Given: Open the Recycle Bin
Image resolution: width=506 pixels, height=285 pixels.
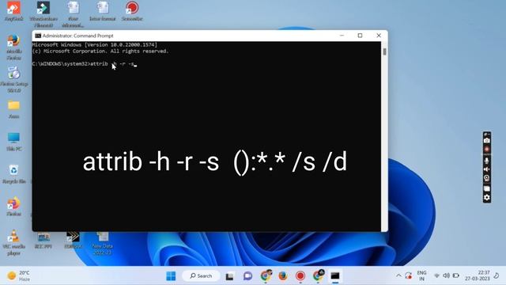Looking at the screenshot, I should pyautogui.click(x=13, y=174).
